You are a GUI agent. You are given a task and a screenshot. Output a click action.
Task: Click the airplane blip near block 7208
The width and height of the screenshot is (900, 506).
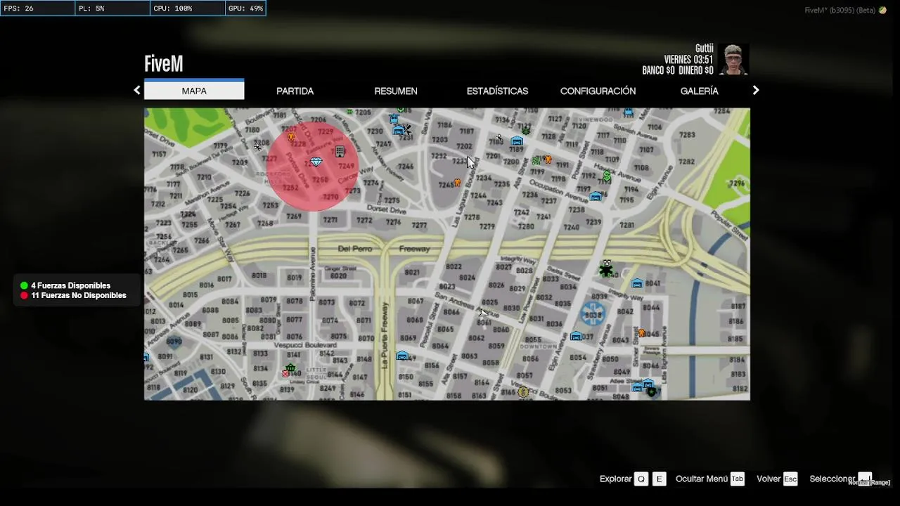coord(258,147)
